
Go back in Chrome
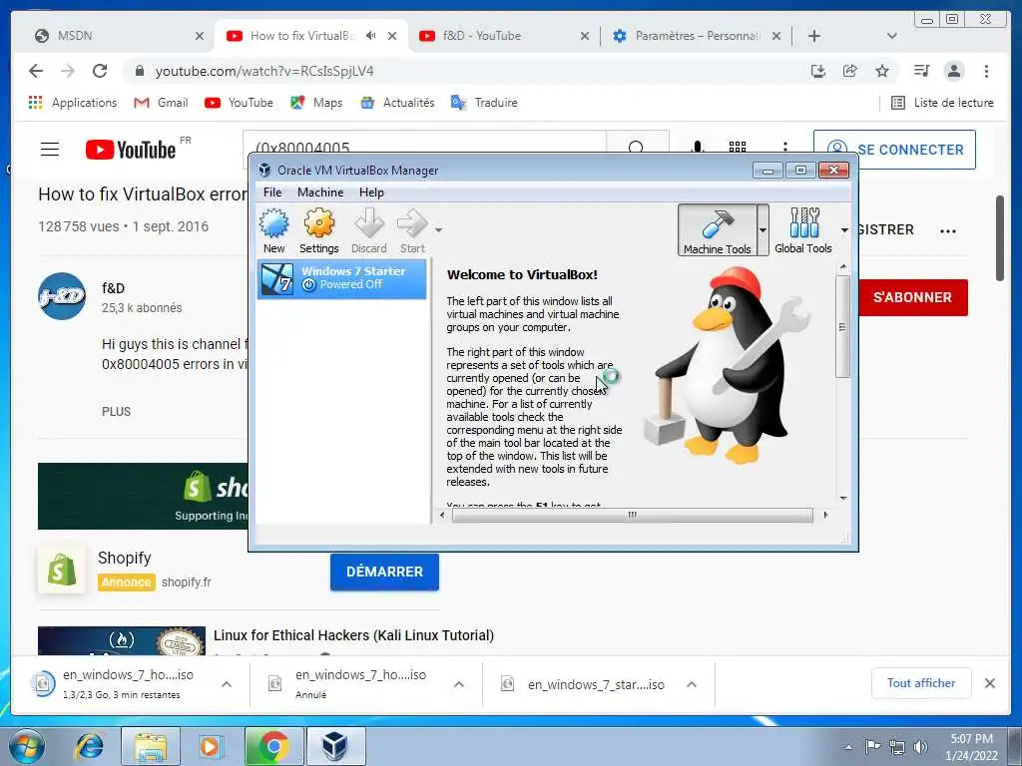(x=36, y=71)
